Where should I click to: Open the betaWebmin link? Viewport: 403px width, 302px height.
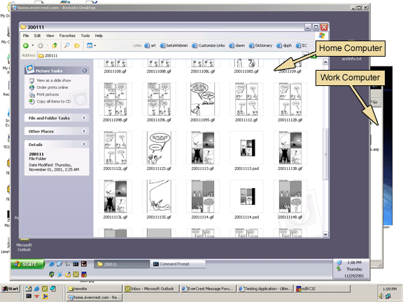coord(174,45)
